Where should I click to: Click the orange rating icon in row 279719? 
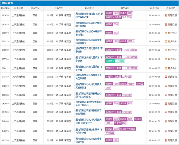[x=166, y=41]
